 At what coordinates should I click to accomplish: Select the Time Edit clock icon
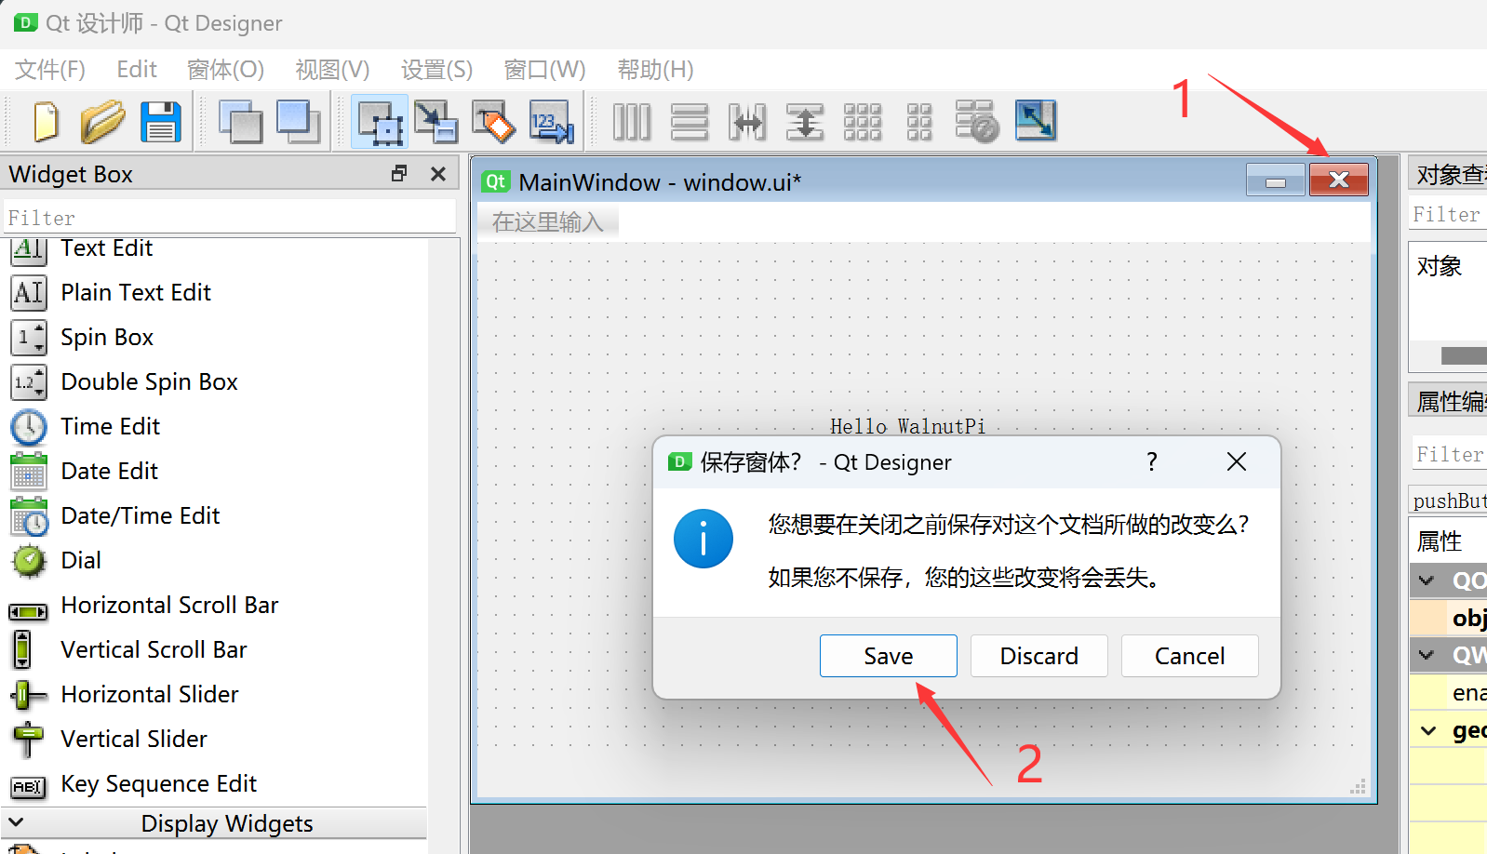29,427
